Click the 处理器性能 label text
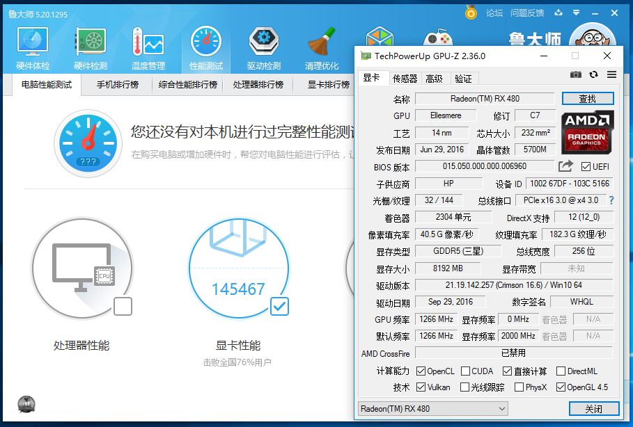Screen dimensions: 633x427 tap(81, 345)
